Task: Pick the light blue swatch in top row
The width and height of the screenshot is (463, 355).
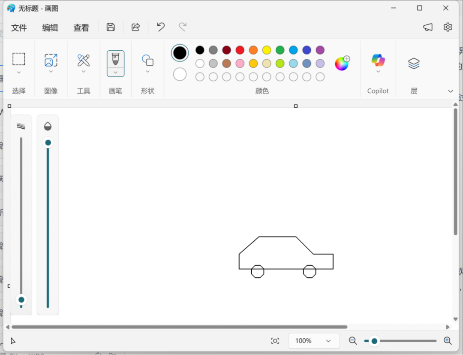Action: [x=293, y=50]
